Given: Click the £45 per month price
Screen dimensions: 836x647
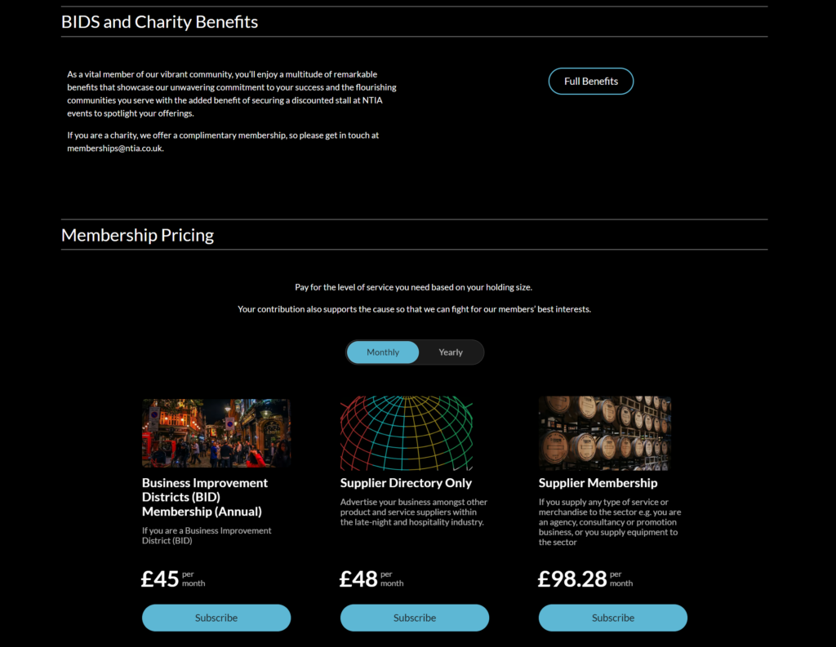Looking at the screenshot, I should (x=173, y=578).
